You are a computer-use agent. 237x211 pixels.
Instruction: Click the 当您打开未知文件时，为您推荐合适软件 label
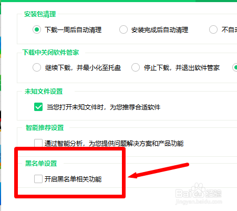pyautogui.click(x=104, y=107)
